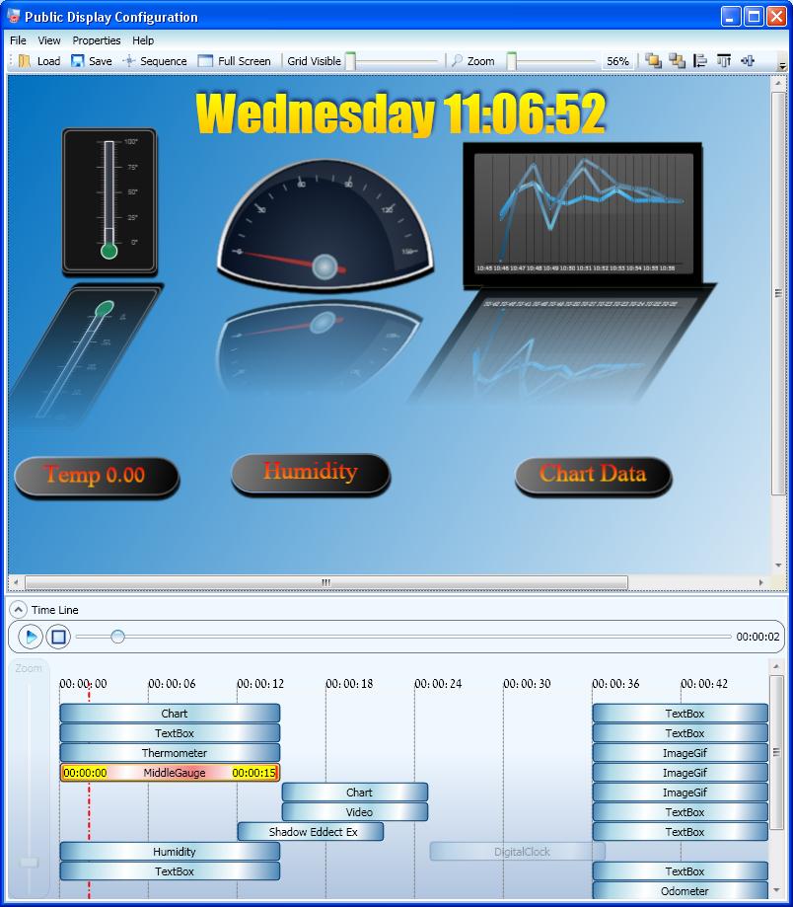Click the Send to Back icon
Screen dimensions: 793x907
pyautogui.click(x=675, y=60)
